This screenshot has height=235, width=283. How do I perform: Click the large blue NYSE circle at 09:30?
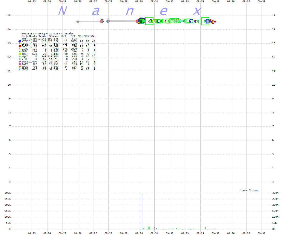tap(142, 20)
